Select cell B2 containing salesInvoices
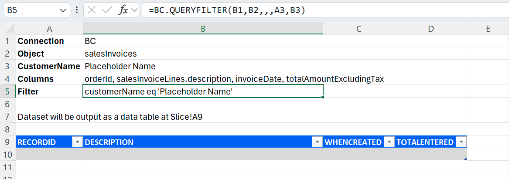The image size is (509, 179). (x=203, y=54)
